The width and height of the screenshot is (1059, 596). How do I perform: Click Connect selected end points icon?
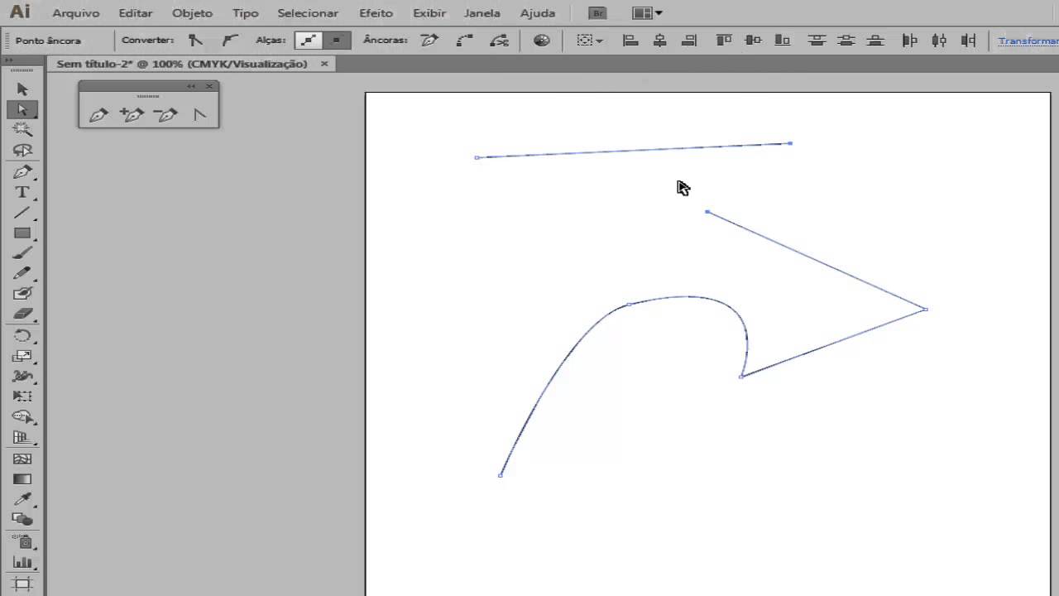464,40
